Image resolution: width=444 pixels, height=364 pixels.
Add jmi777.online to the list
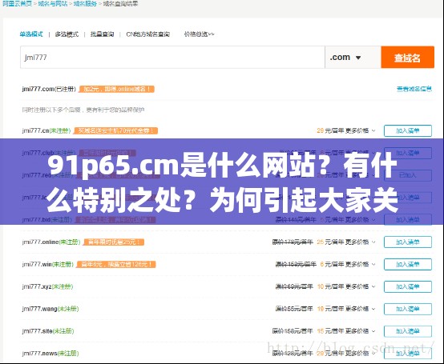[408, 242]
